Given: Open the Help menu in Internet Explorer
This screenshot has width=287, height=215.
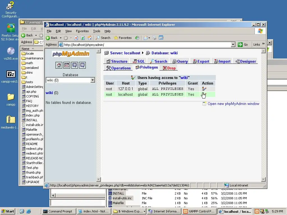Looking at the screenshot, I should [107, 31].
